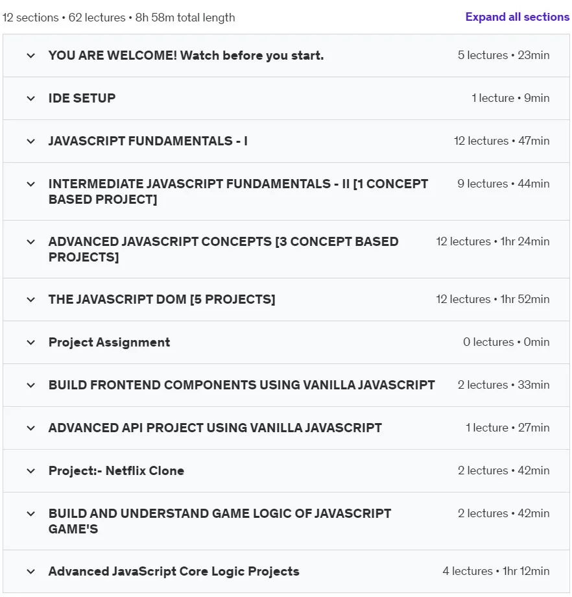Image resolution: width=572 pixels, height=597 pixels.
Task: Open Build and Understand Game Logic section title
Action: click(220, 521)
